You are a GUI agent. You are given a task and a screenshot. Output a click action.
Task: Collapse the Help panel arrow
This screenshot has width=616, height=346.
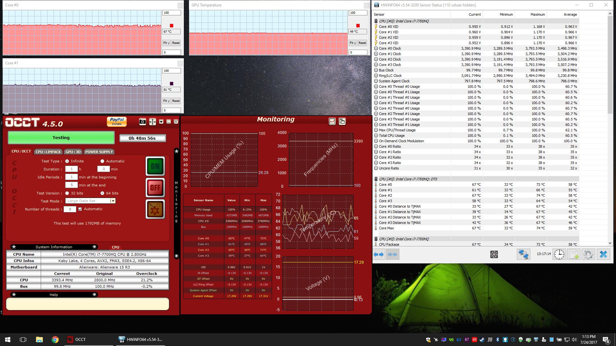tap(94, 294)
